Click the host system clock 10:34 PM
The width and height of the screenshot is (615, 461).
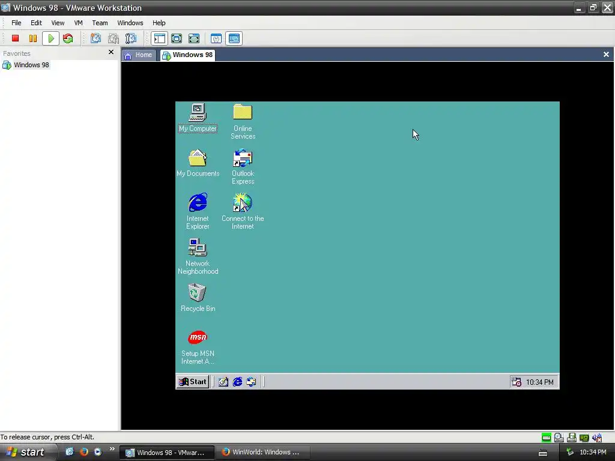pyautogui.click(x=593, y=453)
